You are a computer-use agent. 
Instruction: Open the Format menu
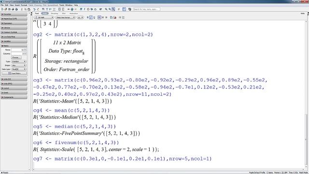(x=24, y=5)
